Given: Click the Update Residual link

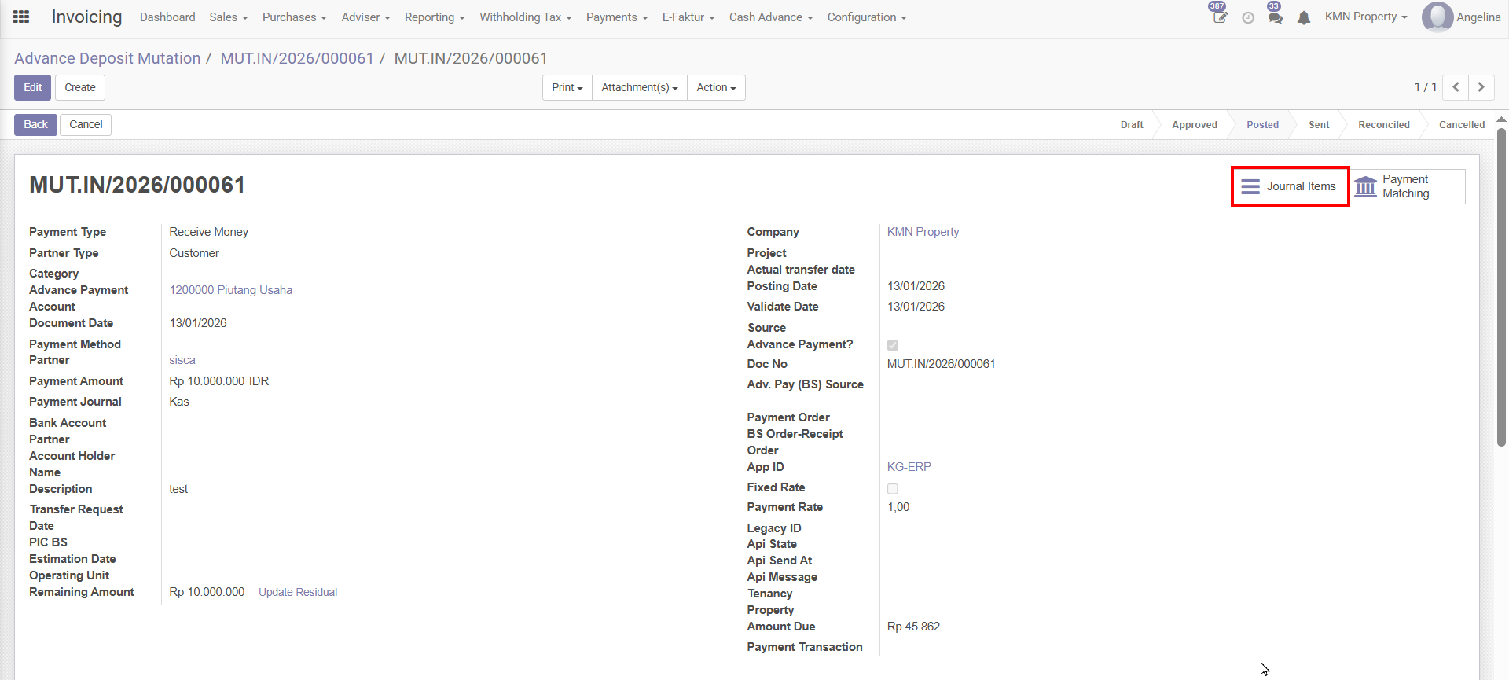Looking at the screenshot, I should click(298, 592).
